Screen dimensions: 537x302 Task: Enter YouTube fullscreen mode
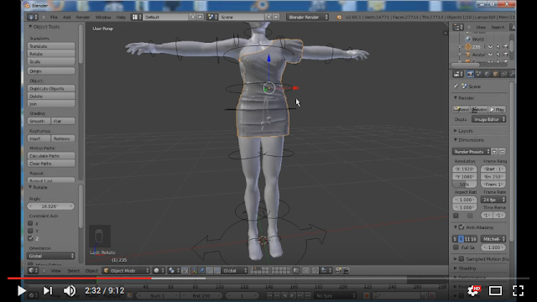518,291
